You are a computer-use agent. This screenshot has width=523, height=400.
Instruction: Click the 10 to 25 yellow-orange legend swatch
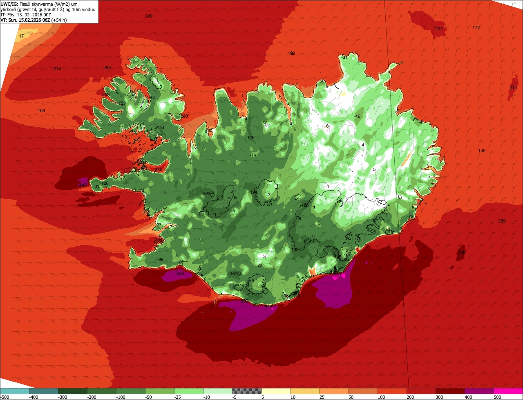point(305,391)
